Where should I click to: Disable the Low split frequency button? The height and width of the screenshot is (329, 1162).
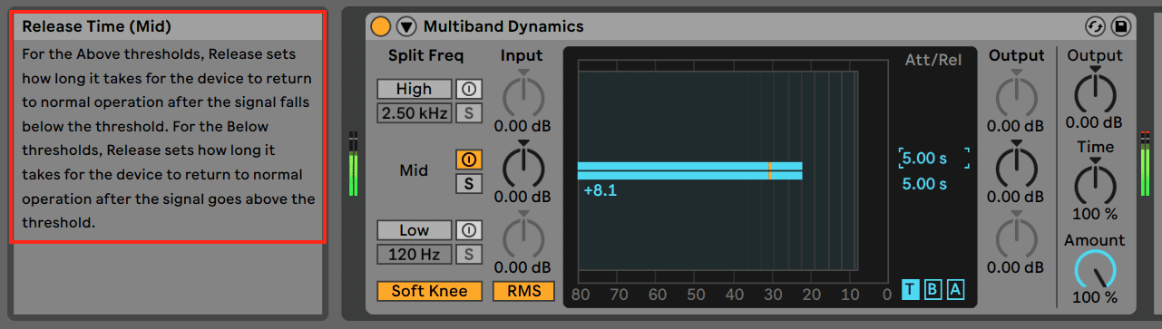pos(415,230)
